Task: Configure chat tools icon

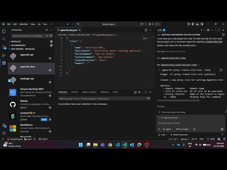Action: pyautogui.click(x=194, y=129)
